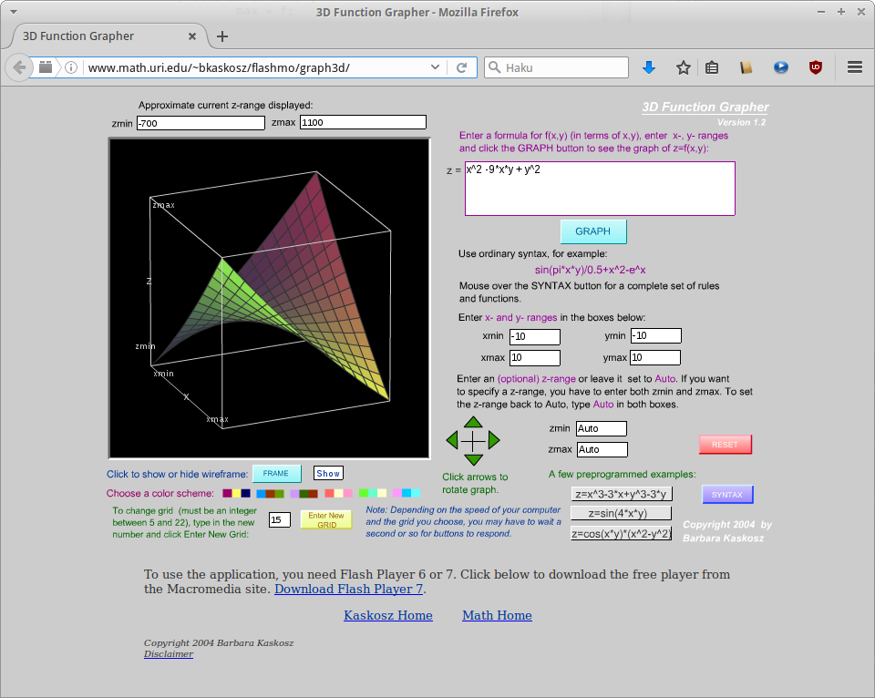Image resolution: width=875 pixels, height=698 pixels.
Task: Click the left rotate arrow
Action: (452, 440)
